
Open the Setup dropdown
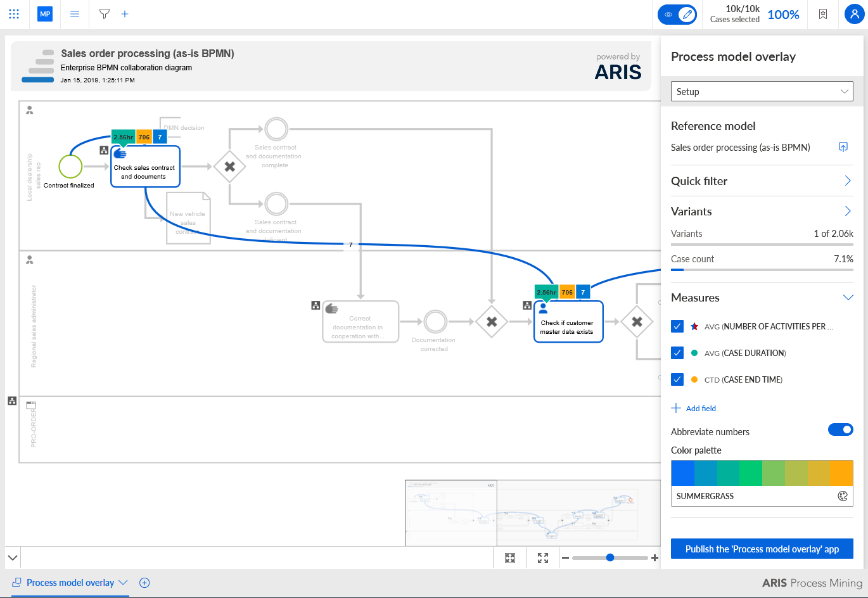click(x=762, y=91)
